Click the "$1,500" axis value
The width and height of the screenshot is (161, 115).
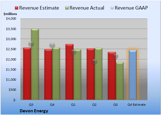point(11,69)
